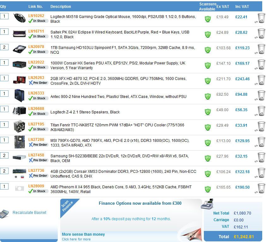Screen dimensions: 266x242
Task: Click the calculator icon beside Recalculate Basket
Action: (4, 213)
